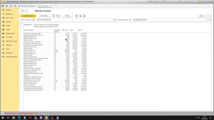Open Довідники book icon in sidebar

tap(3, 53)
